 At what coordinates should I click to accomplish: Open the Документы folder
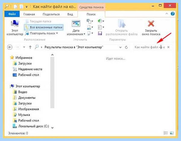24,98
